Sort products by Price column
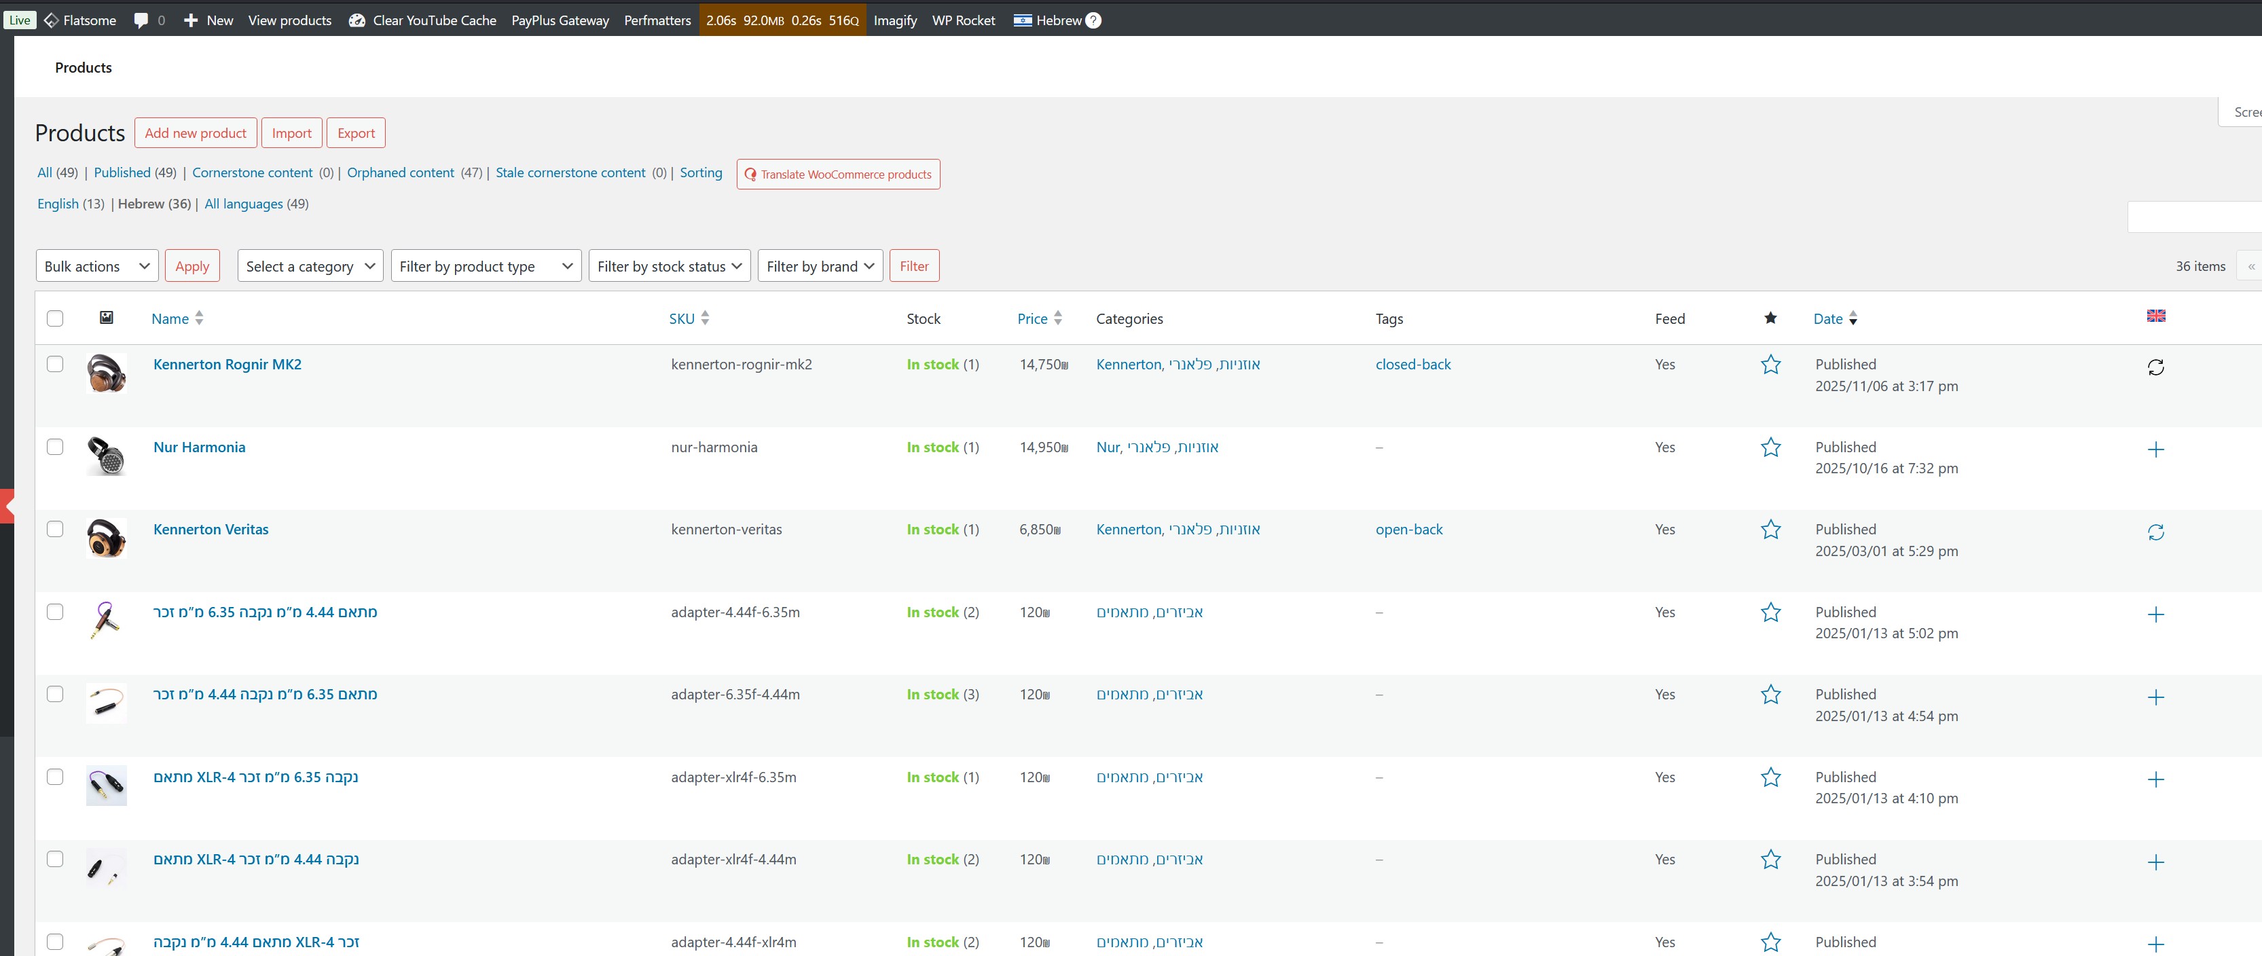2262x956 pixels. click(x=1032, y=318)
